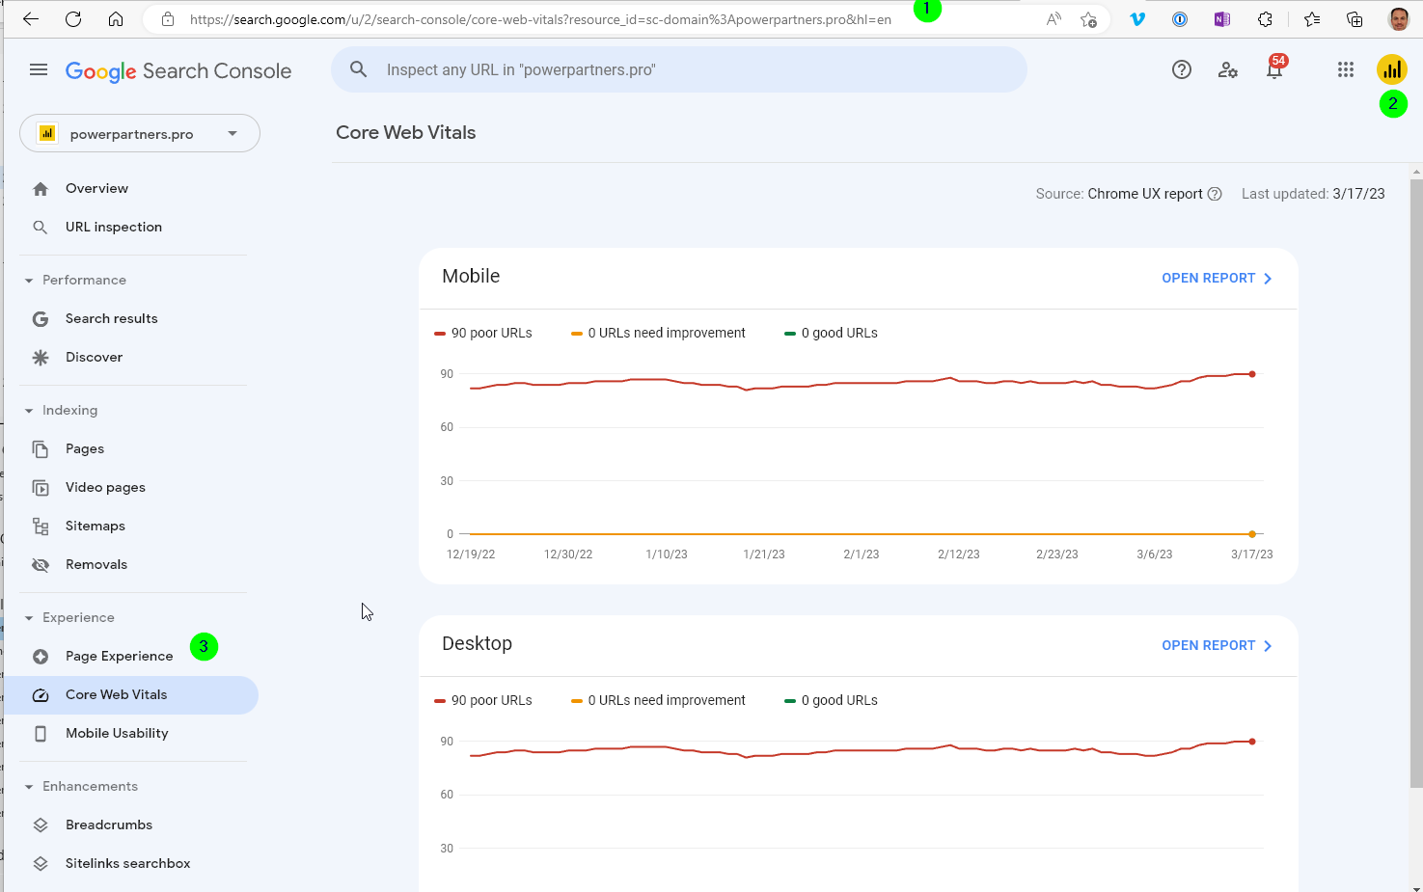This screenshot has width=1423, height=892.
Task: Click Desktop '0 good URLs' legend
Action: (x=832, y=700)
